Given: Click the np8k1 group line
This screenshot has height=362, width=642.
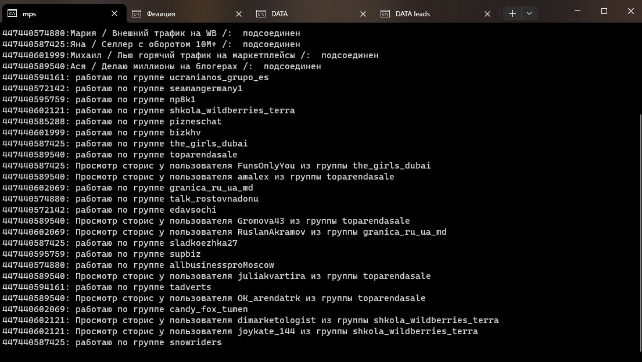Looking at the screenshot, I should [x=99, y=99].
